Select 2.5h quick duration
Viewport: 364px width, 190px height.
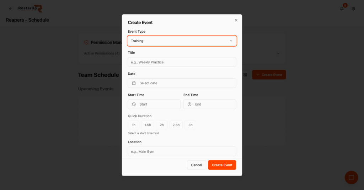click(176, 125)
